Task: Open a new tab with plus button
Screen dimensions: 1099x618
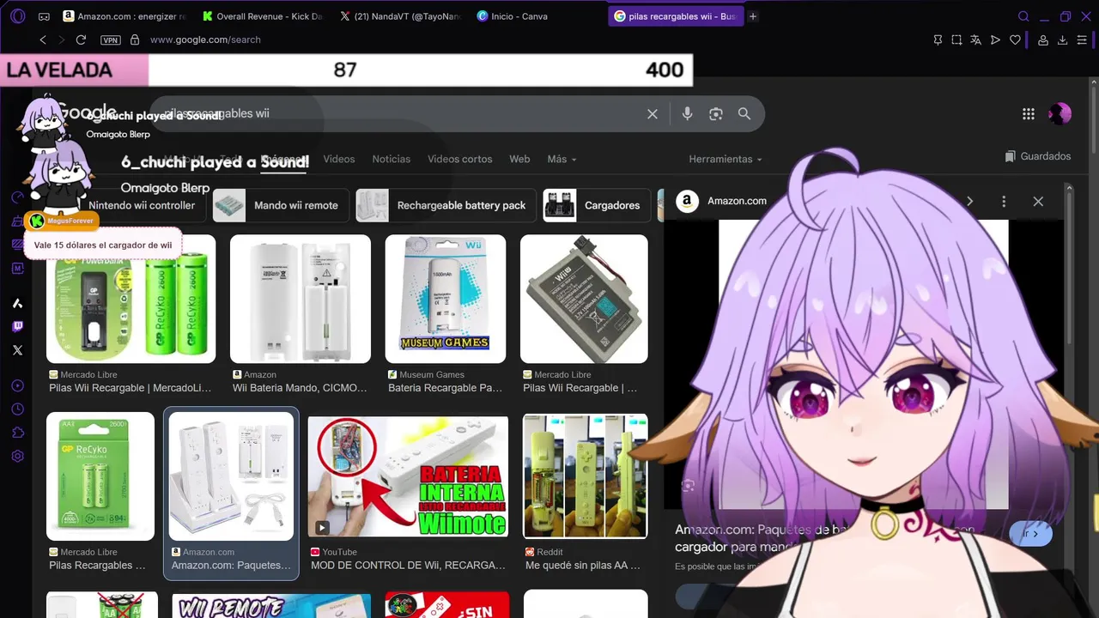Action: 753,16
